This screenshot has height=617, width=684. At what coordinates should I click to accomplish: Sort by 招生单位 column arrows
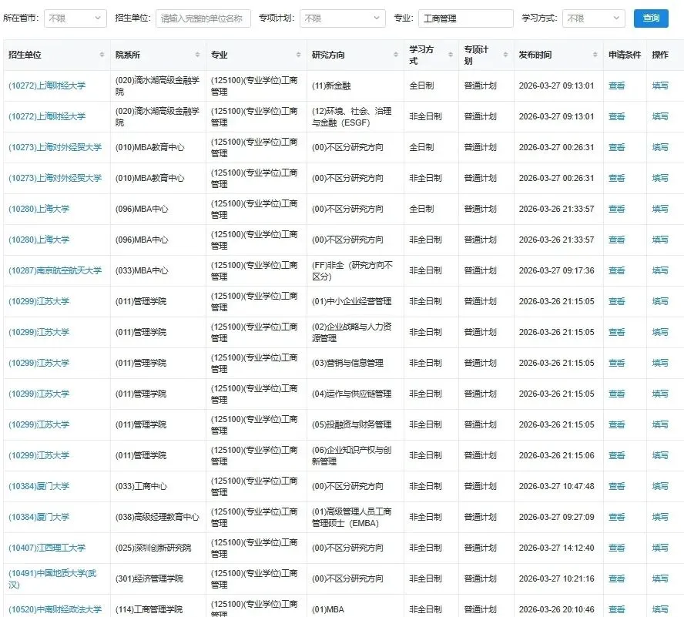click(102, 55)
